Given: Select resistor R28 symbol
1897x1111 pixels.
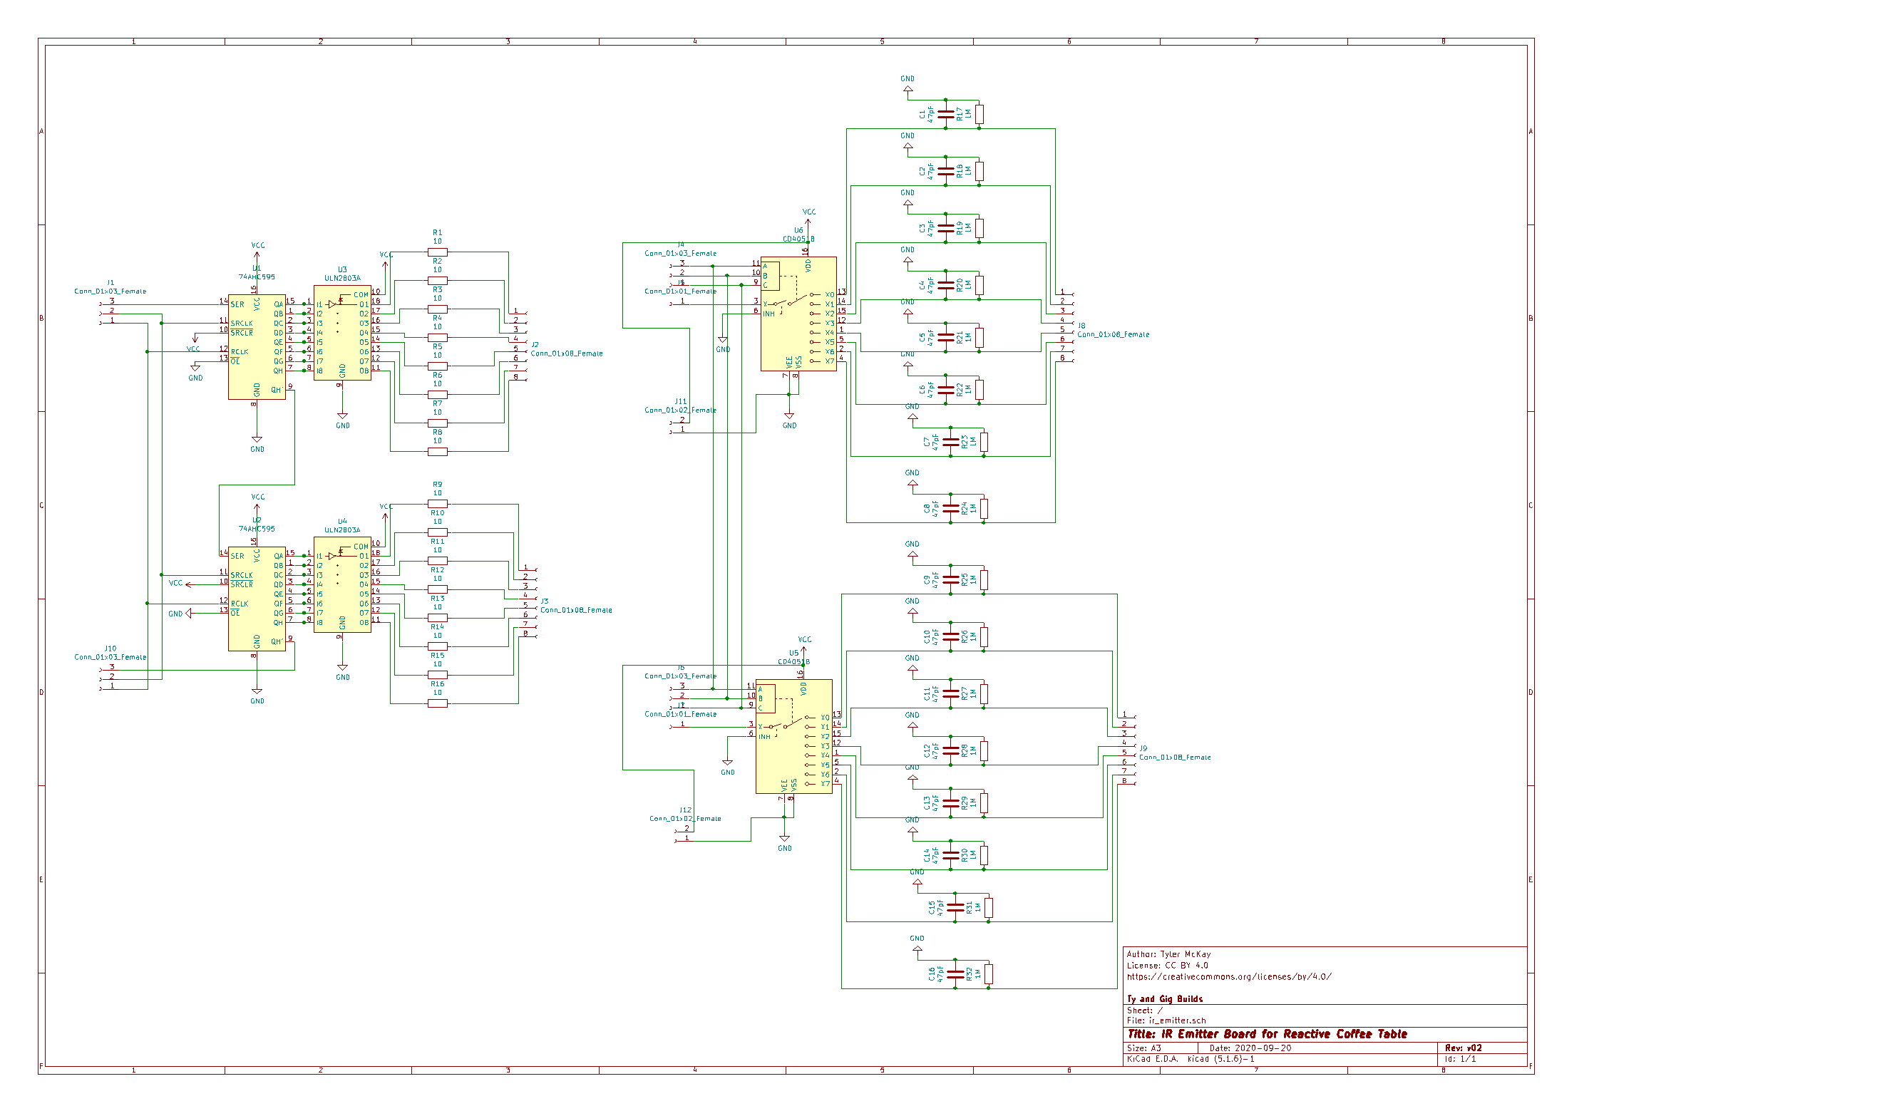Looking at the screenshot, I should [x=983, y=750].
